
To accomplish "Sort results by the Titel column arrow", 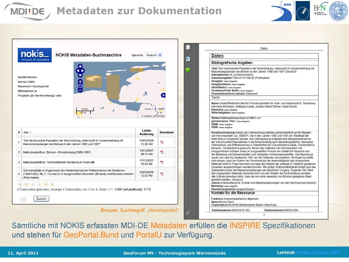I will (x=30, y=133).
